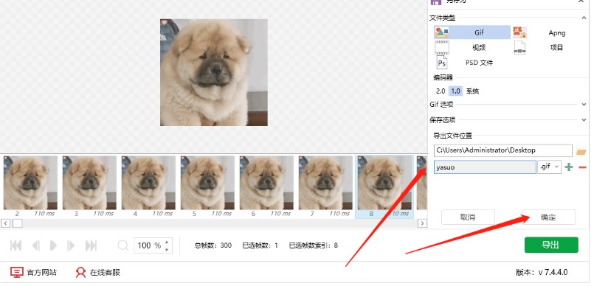594x286 pixels.
Task: Select frame 8 thumbnail
Action: [x=384, y=183]
